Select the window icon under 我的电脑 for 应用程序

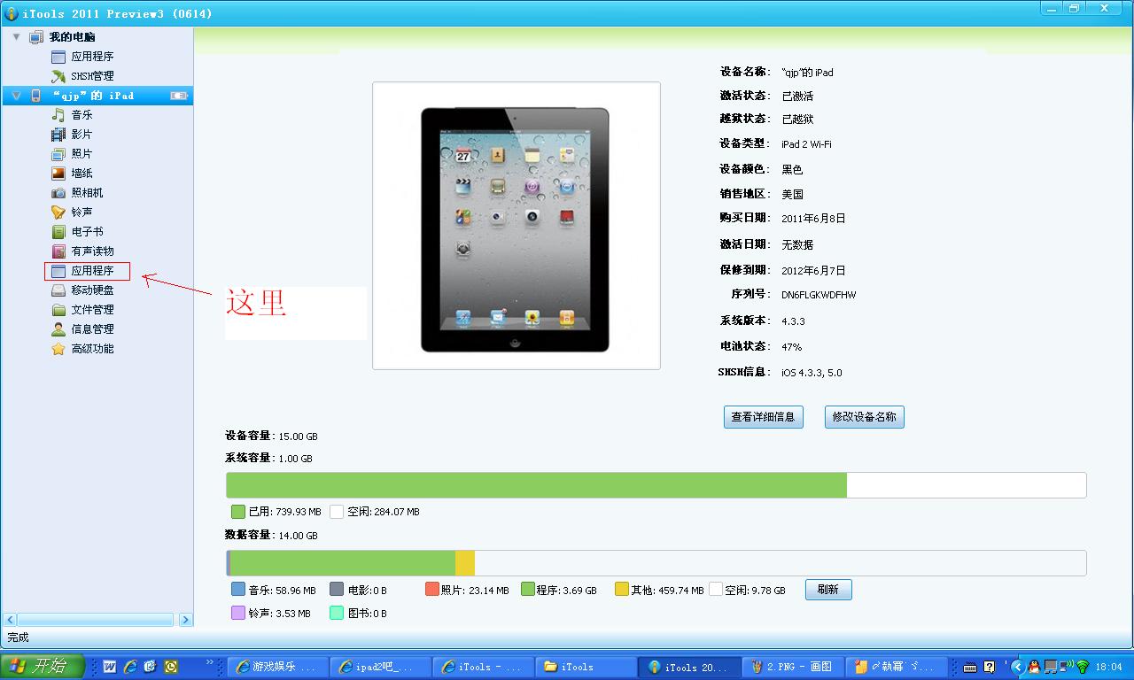click(58, 57)
